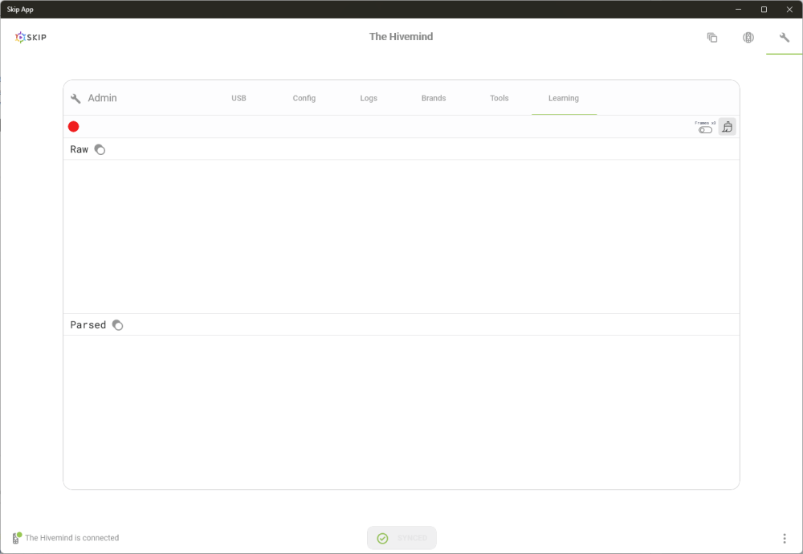
Task: Click the SKIP logo
Action: (31, 37)
